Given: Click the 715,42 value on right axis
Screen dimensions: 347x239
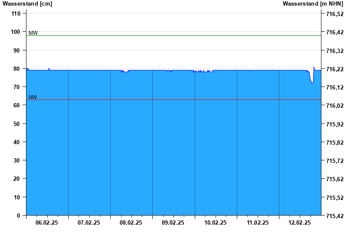Looking at the screenshot, I should pyautogui.click(x=334, y=216).
